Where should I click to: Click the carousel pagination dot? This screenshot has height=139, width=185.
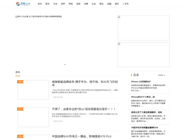[x=65, y=64]
